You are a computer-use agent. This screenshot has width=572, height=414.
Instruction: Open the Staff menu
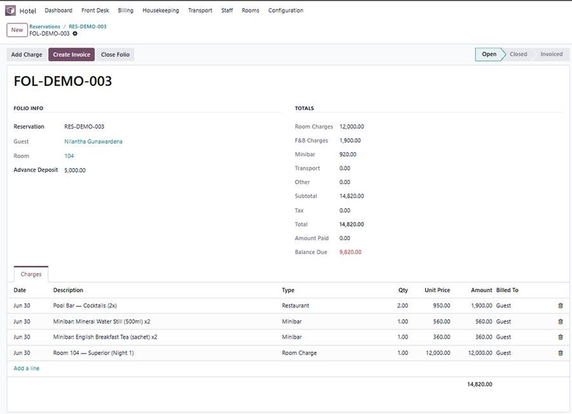[227, 10]
